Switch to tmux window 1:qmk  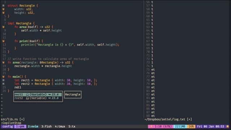(20, 126)
